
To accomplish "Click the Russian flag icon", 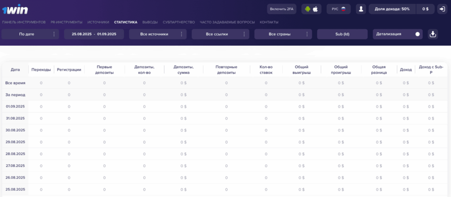I will coord(343,9).
